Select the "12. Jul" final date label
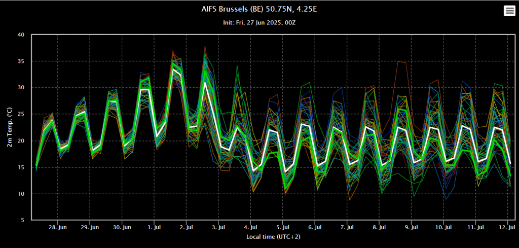This screenshot has width=519, height=248. click(x=507, y=228)
